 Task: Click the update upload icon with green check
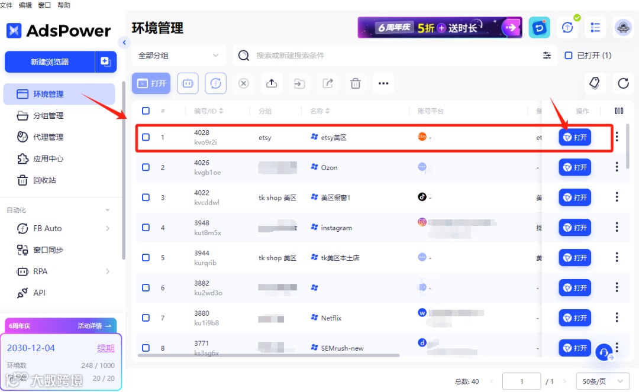567,28
